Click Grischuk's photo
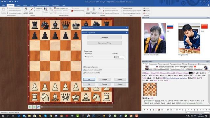 coord(155,38)
